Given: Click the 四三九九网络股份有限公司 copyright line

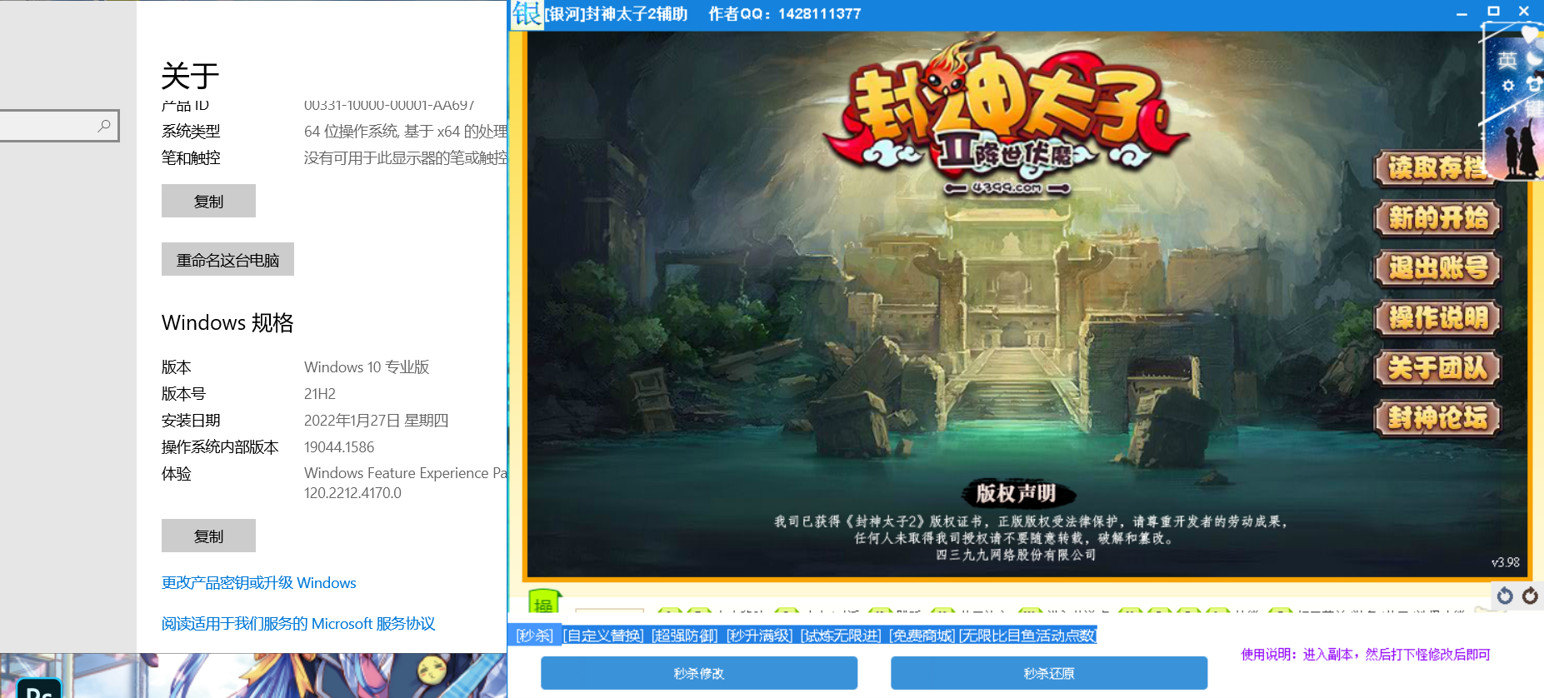Looking at the screenshot, I should pyautogui.click(x=1016, y=555).
